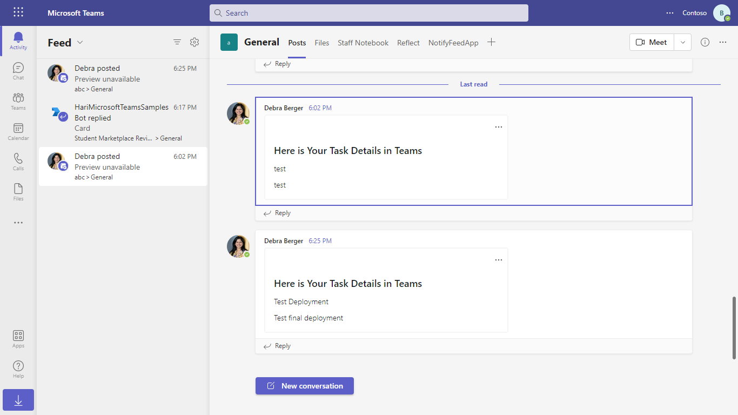The image size is (738, 415).
Task: Open feed notification settings gear
Action: [194, 42]
